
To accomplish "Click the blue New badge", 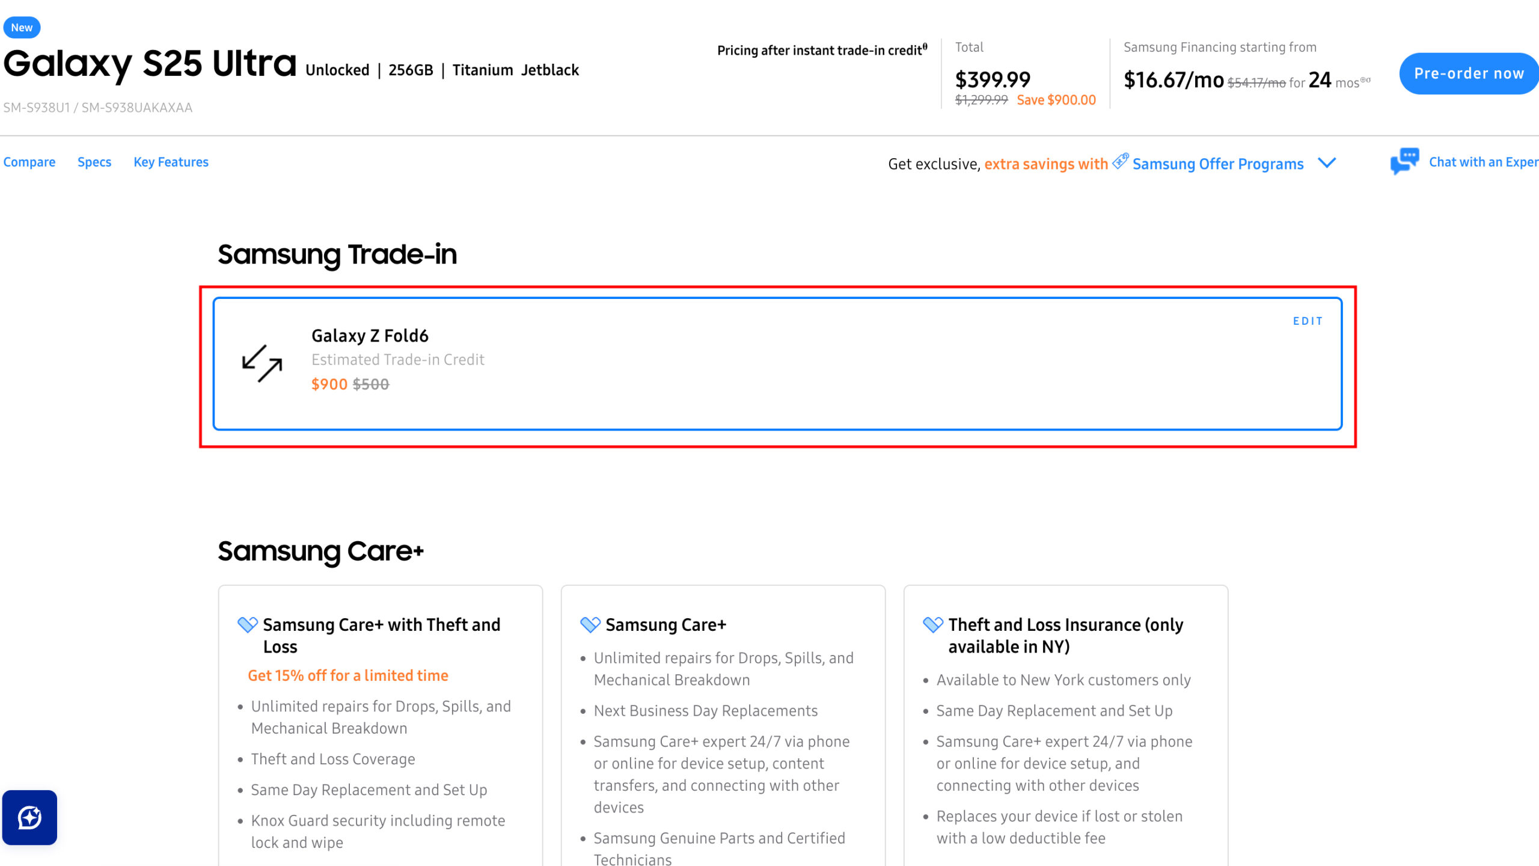I will (22, 28).
